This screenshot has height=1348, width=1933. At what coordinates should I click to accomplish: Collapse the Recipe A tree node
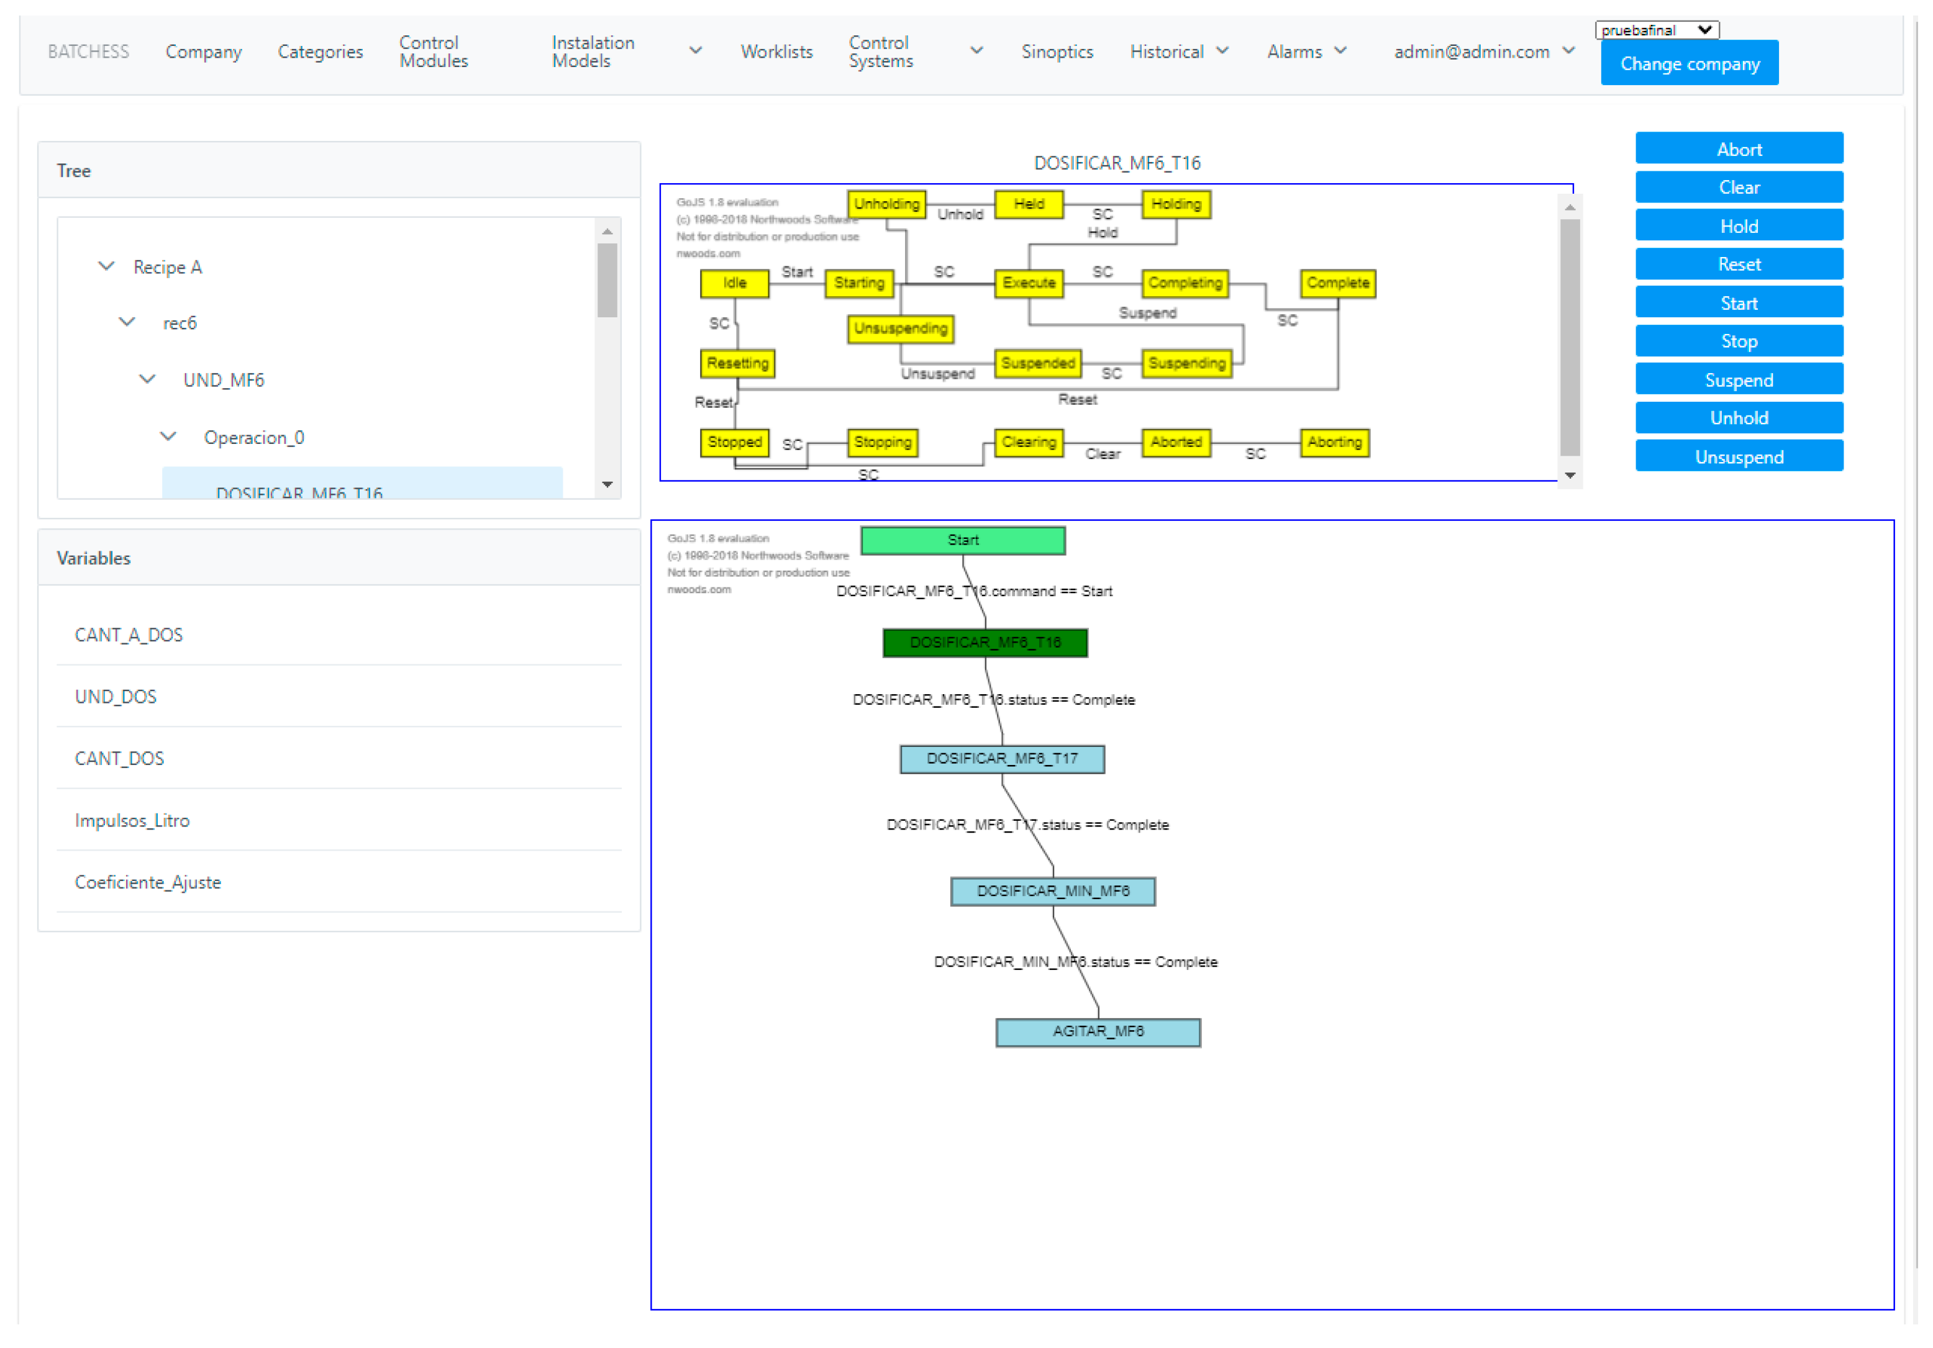click(x=106, y=266)
